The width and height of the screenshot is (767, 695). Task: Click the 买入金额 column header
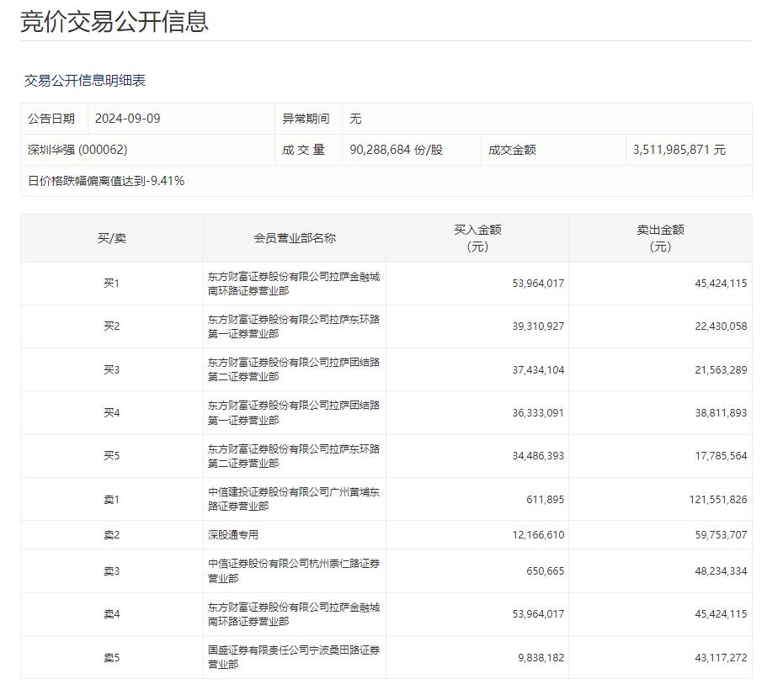tap(477, 238)
